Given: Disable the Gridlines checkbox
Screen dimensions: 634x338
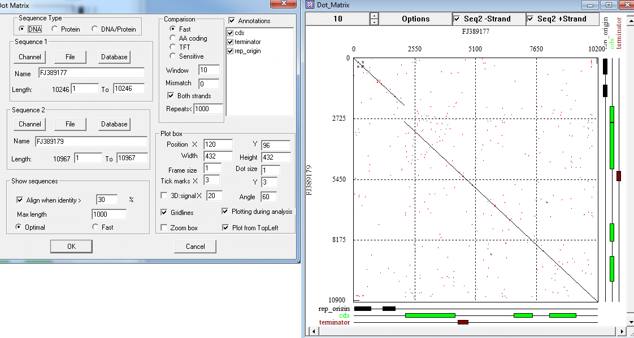Looking at the screenshot, I should coord(164,212).
